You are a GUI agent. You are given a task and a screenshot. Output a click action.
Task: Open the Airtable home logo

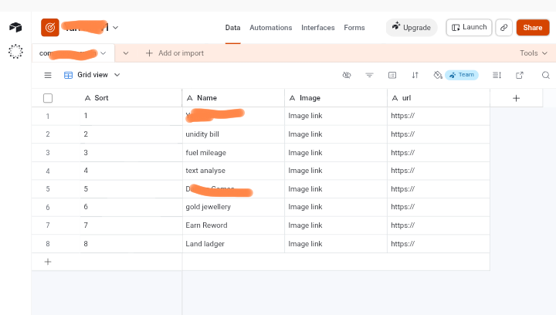(15, 27)
